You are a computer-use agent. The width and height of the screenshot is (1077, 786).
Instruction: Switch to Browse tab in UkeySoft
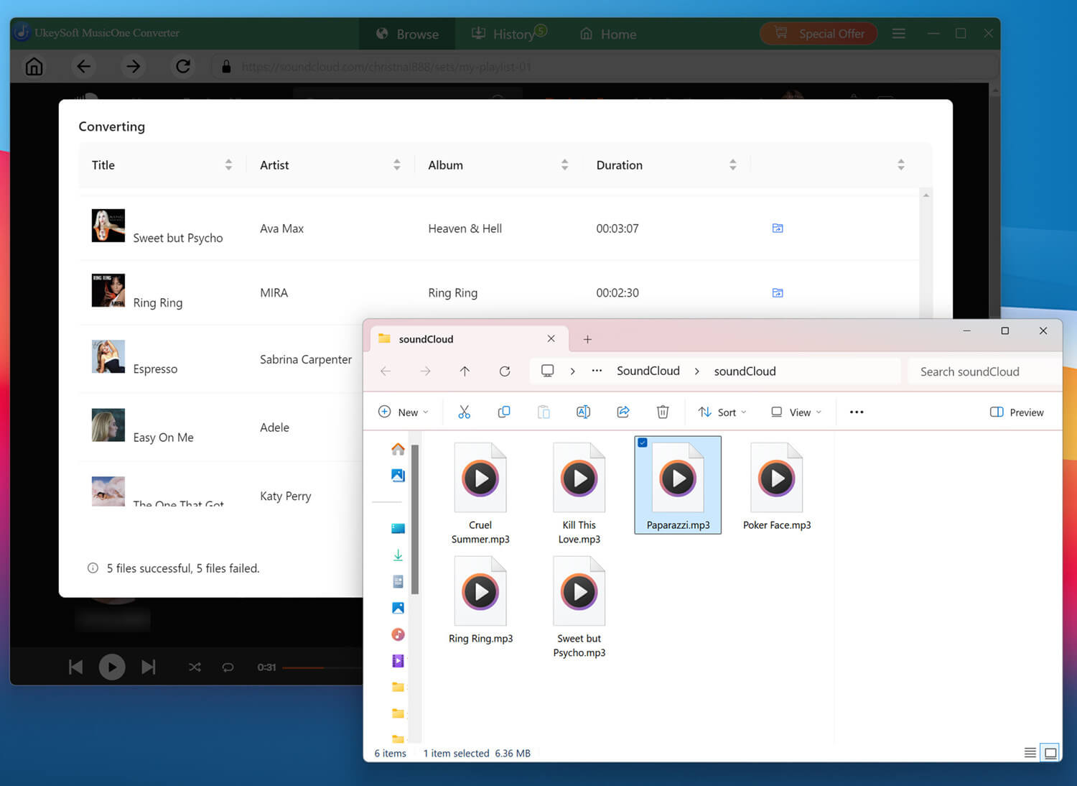[408, 34]
